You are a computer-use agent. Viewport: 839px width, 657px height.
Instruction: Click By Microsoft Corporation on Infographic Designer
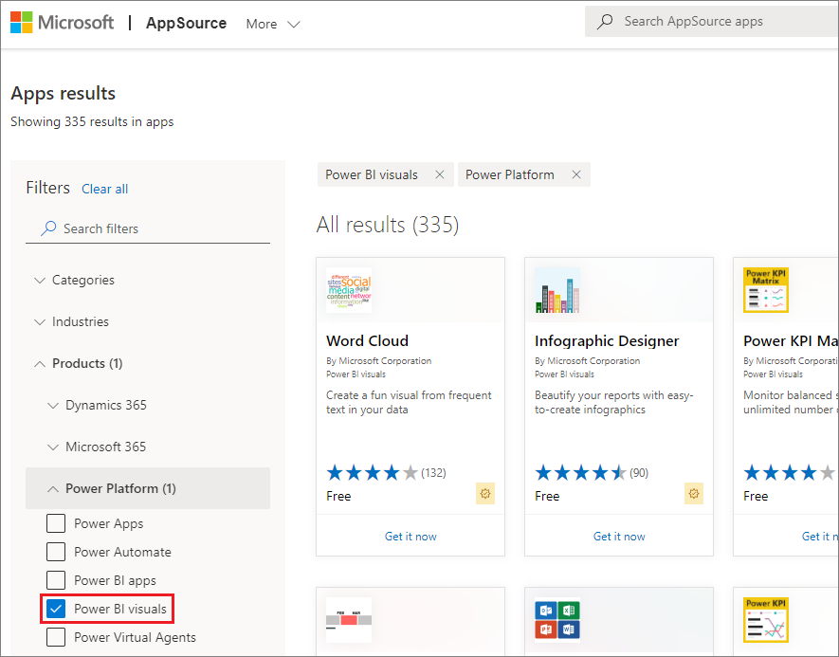click(x=588, y=360)
